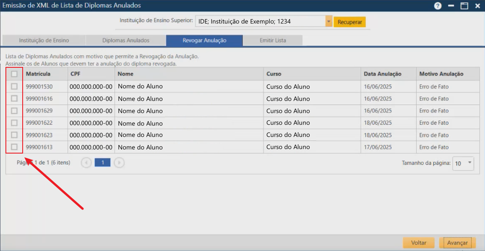This screenshot has width=485, height=251.
Task: Open the Tamanho da página dropdown
Action: tap(469, 163)
